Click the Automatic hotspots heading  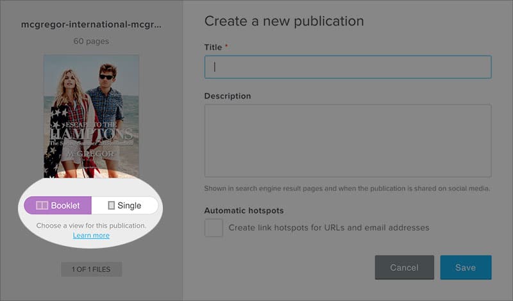(244, 210)
